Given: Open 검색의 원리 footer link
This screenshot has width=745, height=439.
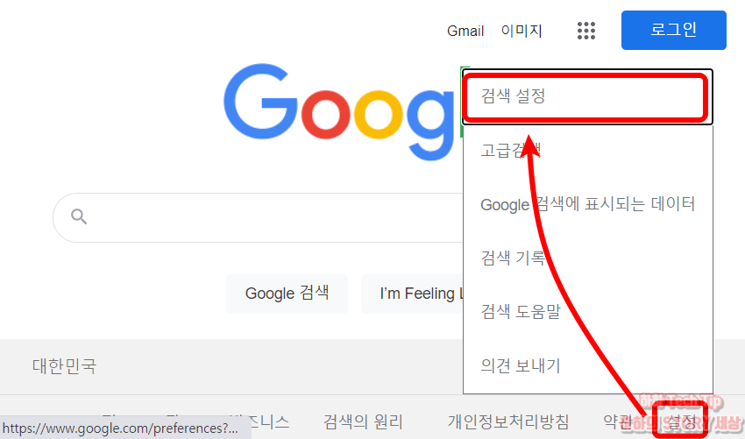Looking at the screenshot, I should pos(363,421).
